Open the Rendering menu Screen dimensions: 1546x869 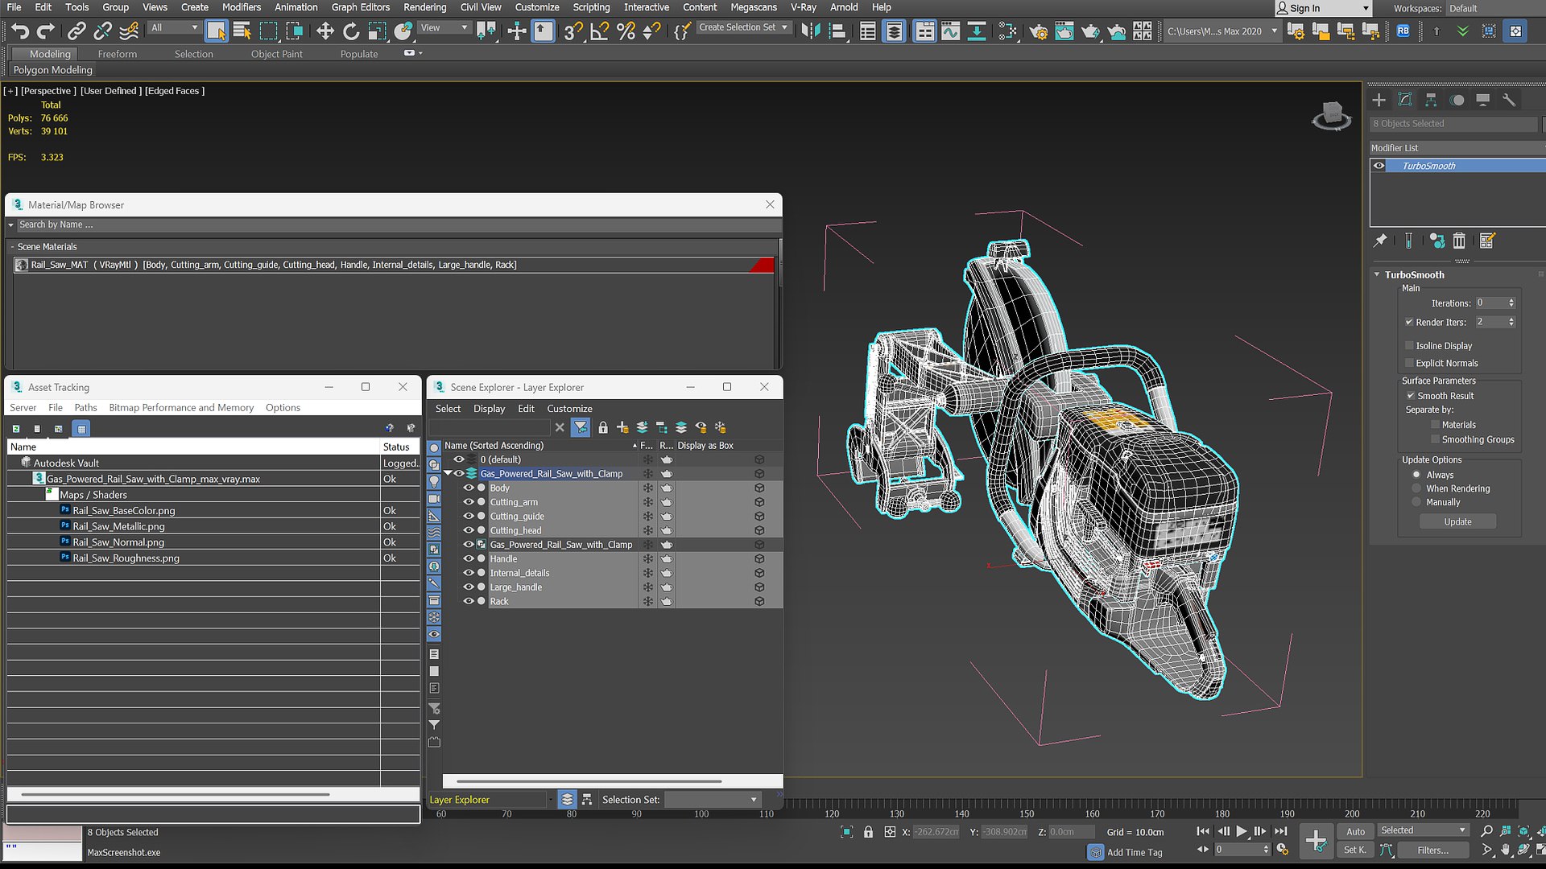pos(424,7)
